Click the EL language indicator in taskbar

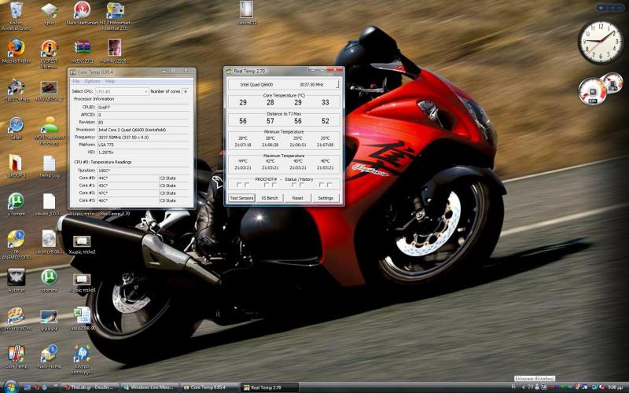(514, 387)
